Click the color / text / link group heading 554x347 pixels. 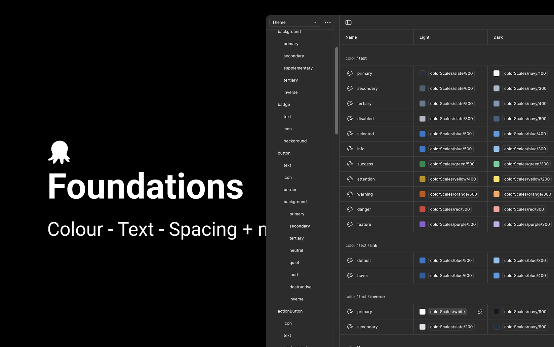coord(361,245)
